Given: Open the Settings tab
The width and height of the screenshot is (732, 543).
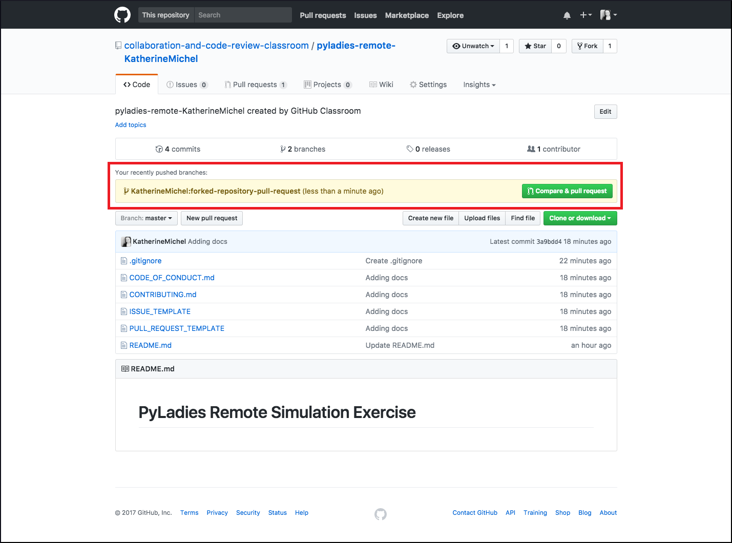Looking at the screenshot, I should point(428,85).
